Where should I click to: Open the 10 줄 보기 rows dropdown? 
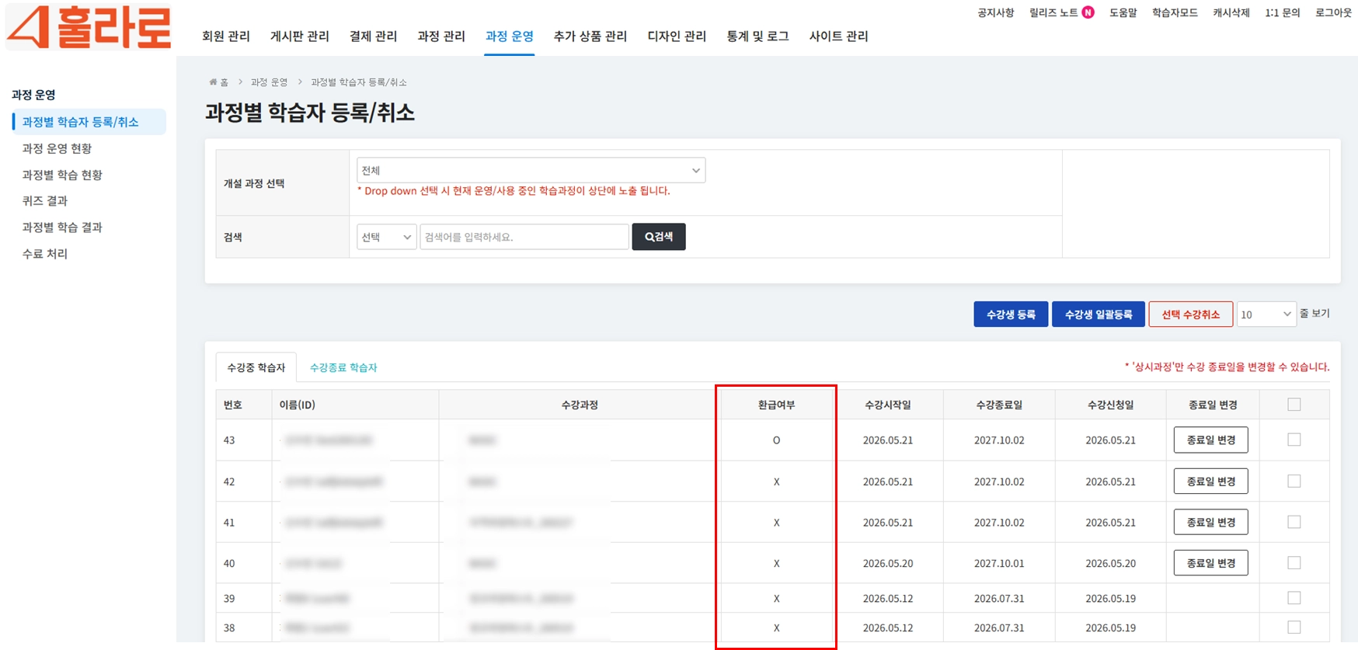1266,314
